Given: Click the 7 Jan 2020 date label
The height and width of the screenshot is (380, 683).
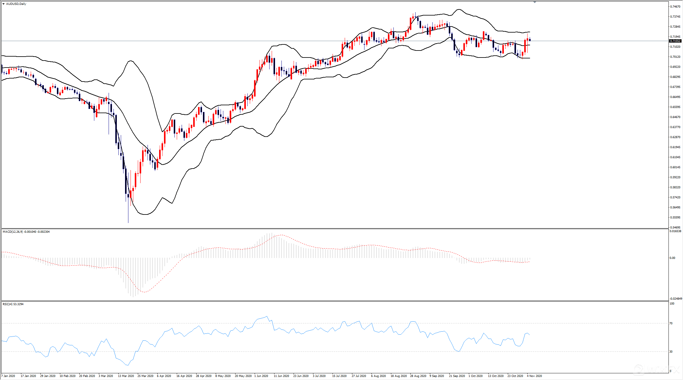Looking at the screenshot, I should point(8,376).
